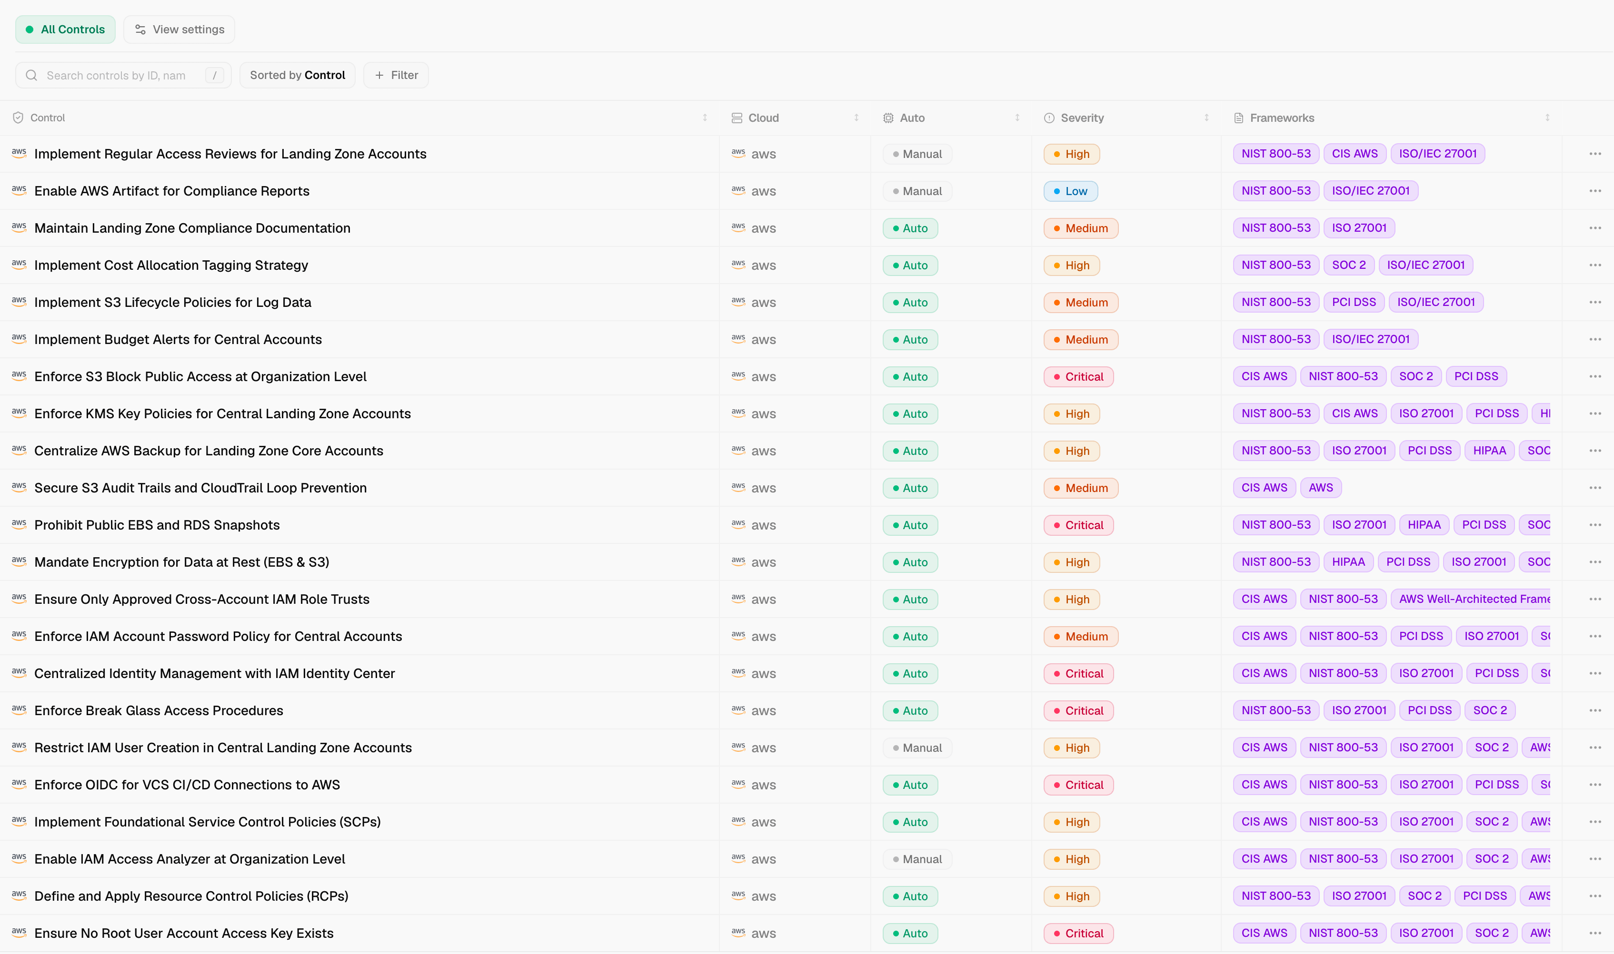
Task: Click AWS Well-Architected Framework tag
Action: [1471, 599]
